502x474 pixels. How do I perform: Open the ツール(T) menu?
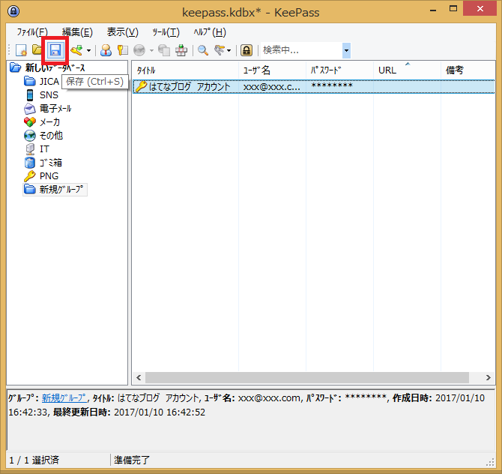(166, 32)
